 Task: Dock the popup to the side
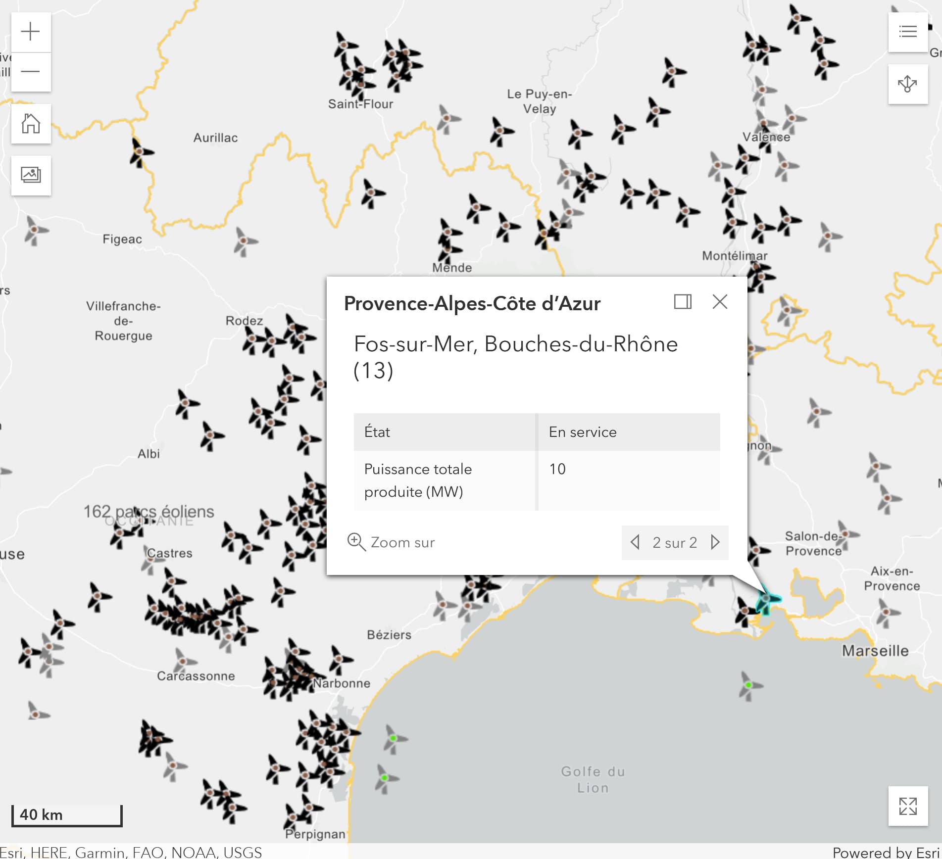point(683,302)
